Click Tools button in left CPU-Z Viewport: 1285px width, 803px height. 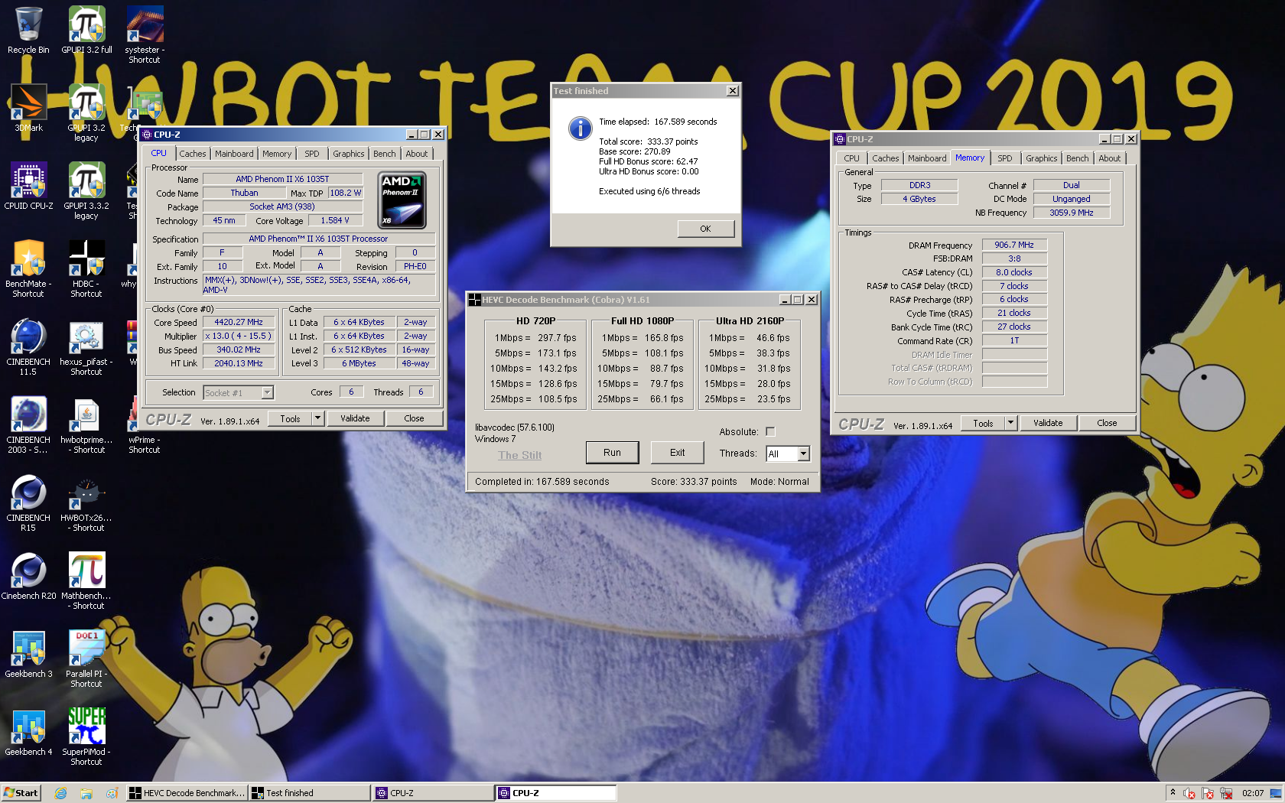pyautogui.click(x=291, y=418)
